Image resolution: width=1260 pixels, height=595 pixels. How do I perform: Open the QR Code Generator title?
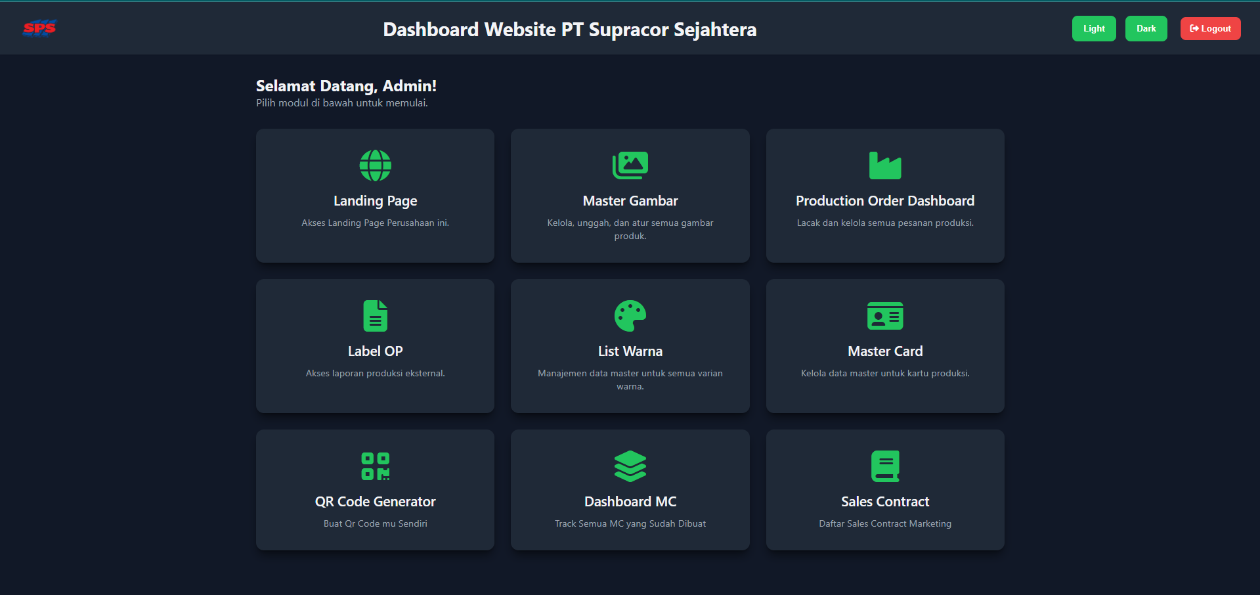[375, 502]
